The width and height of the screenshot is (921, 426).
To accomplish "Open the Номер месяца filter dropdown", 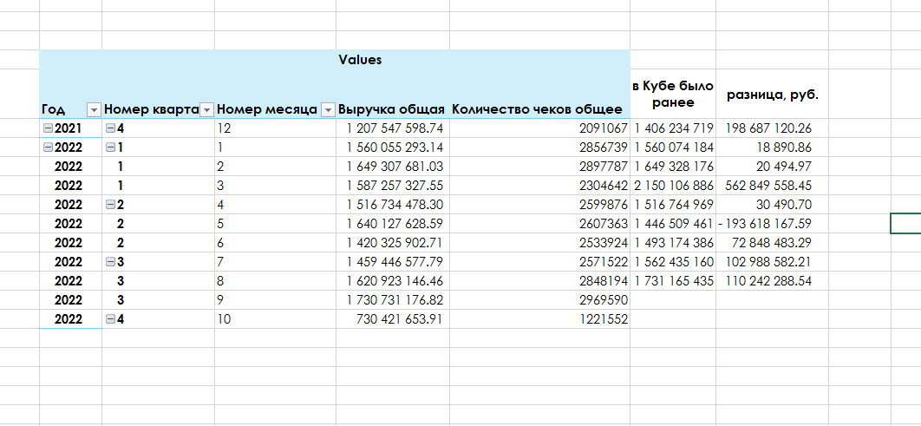I will coord(328,109).
